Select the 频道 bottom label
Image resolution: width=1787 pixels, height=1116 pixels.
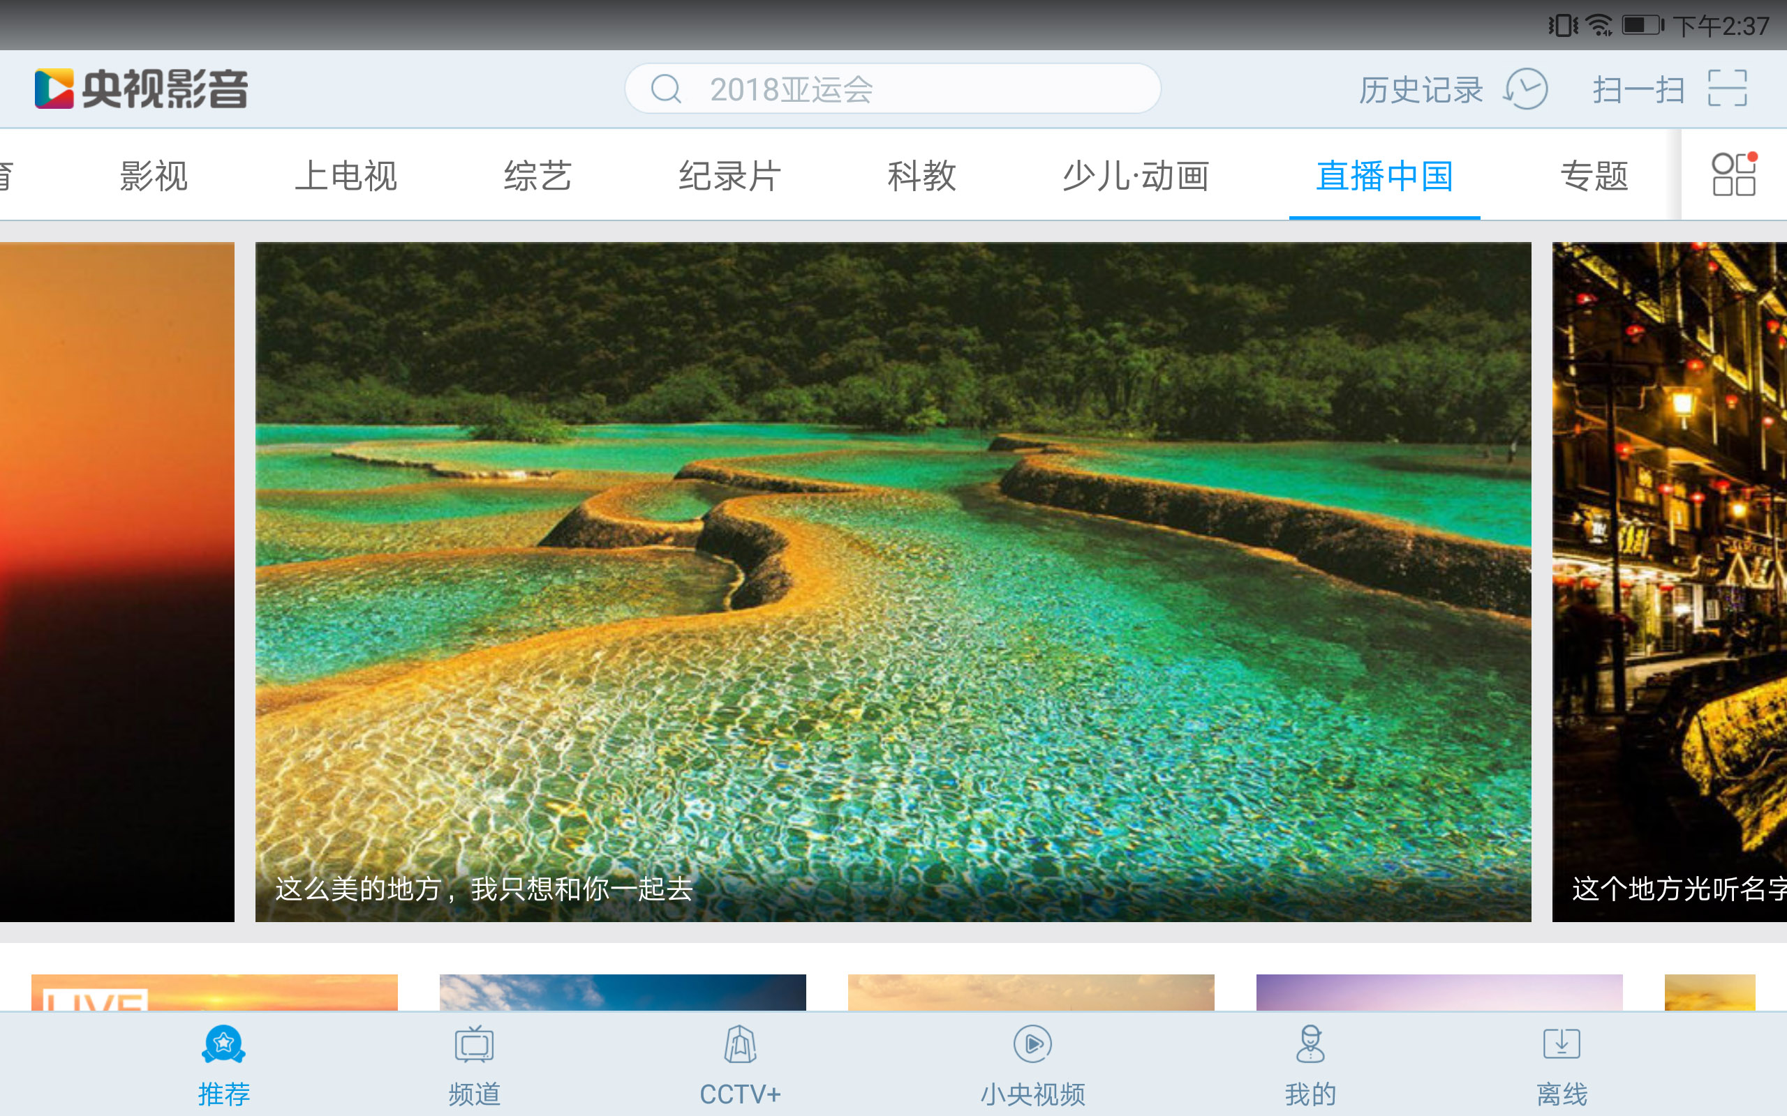475,1094
